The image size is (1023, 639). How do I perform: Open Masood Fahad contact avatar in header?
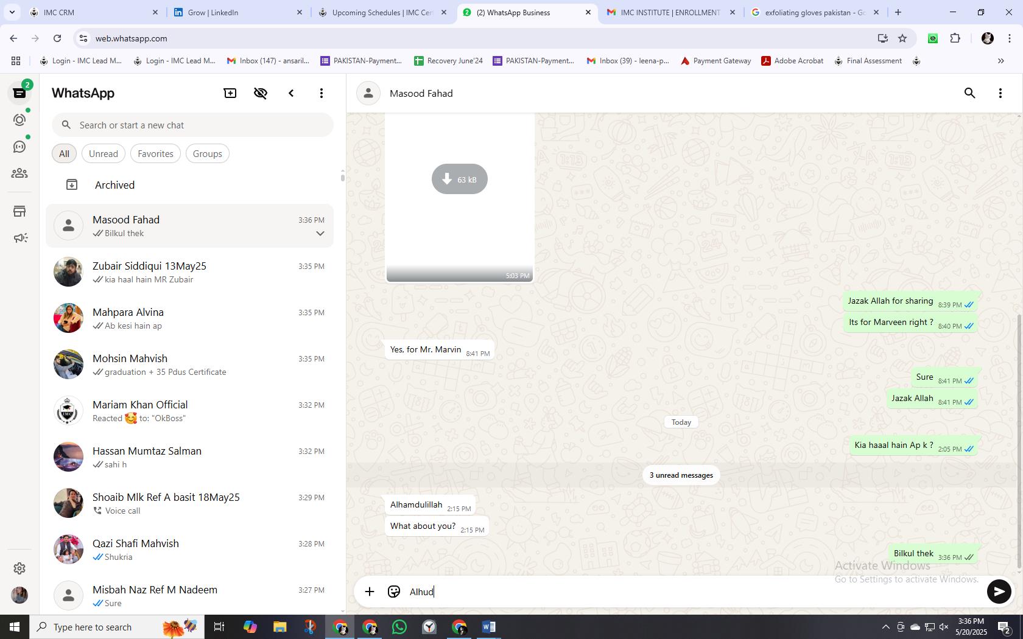coord(368,93)
